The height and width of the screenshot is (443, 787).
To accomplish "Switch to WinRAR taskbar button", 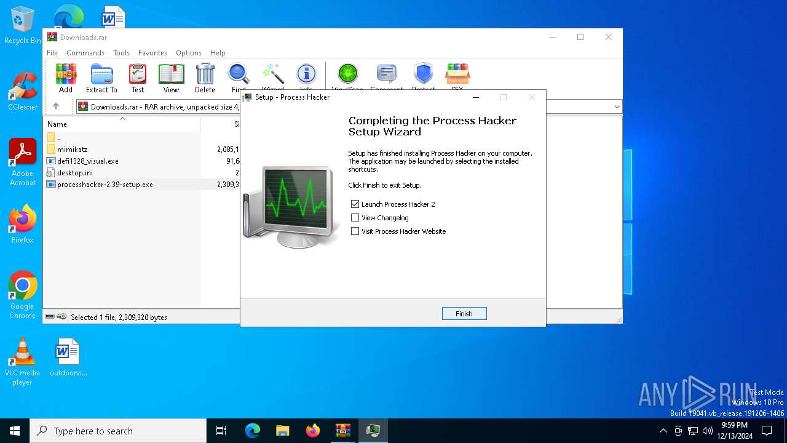I will 343,431.
